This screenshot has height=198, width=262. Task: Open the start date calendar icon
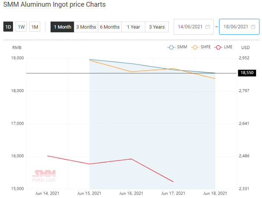click(x=207, y=27)
